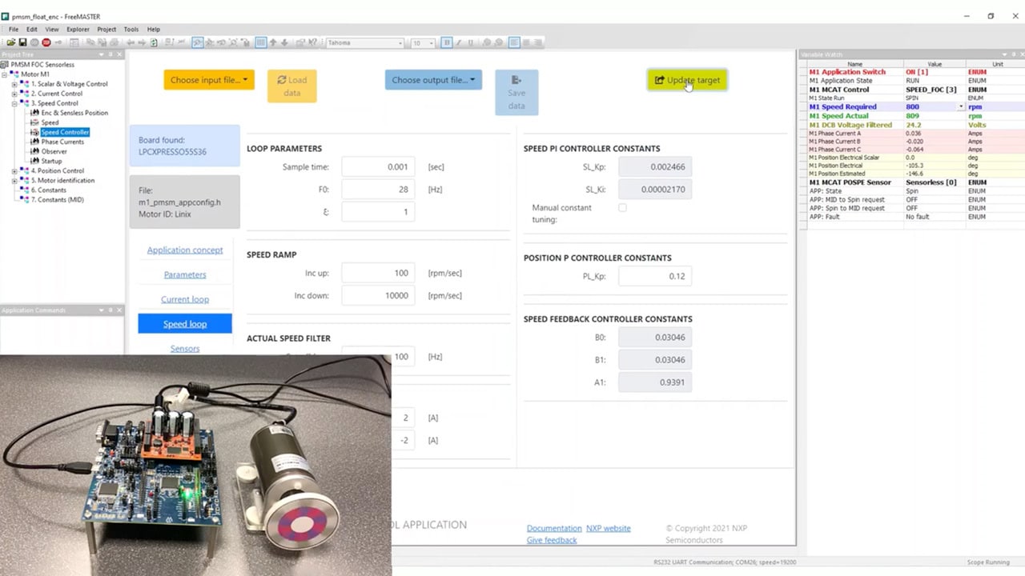Open the Choose input file dropdown
The image size is (1025, 576).
[209, 80]
